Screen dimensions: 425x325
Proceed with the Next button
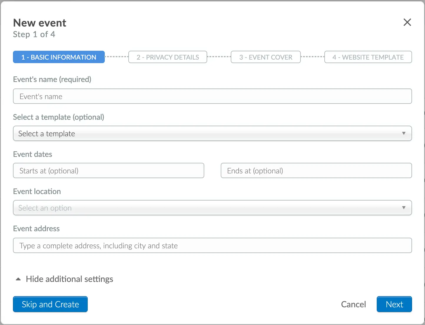[x=394, y=304]
